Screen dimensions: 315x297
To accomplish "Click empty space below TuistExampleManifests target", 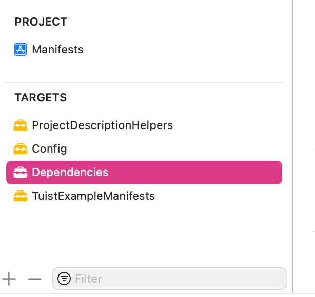I will click(144, 230).
